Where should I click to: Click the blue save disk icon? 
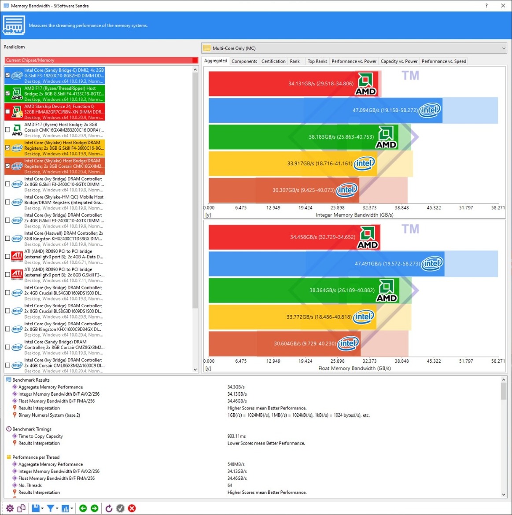[x=36, y=508]
